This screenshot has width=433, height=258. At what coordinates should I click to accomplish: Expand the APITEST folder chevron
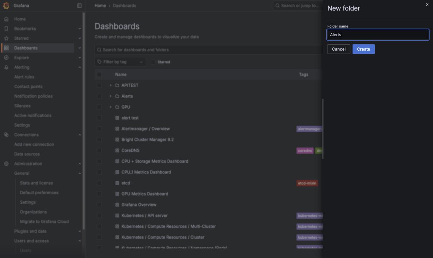click(110, 86)
